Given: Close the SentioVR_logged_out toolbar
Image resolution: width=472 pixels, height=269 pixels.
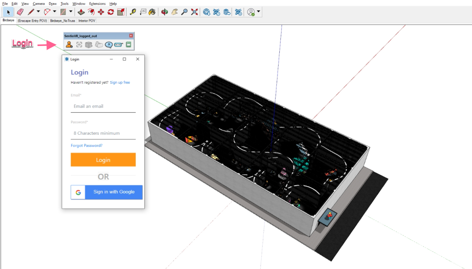Looking at the screenshot, I should pyautogui.click(x=131, y=35).
